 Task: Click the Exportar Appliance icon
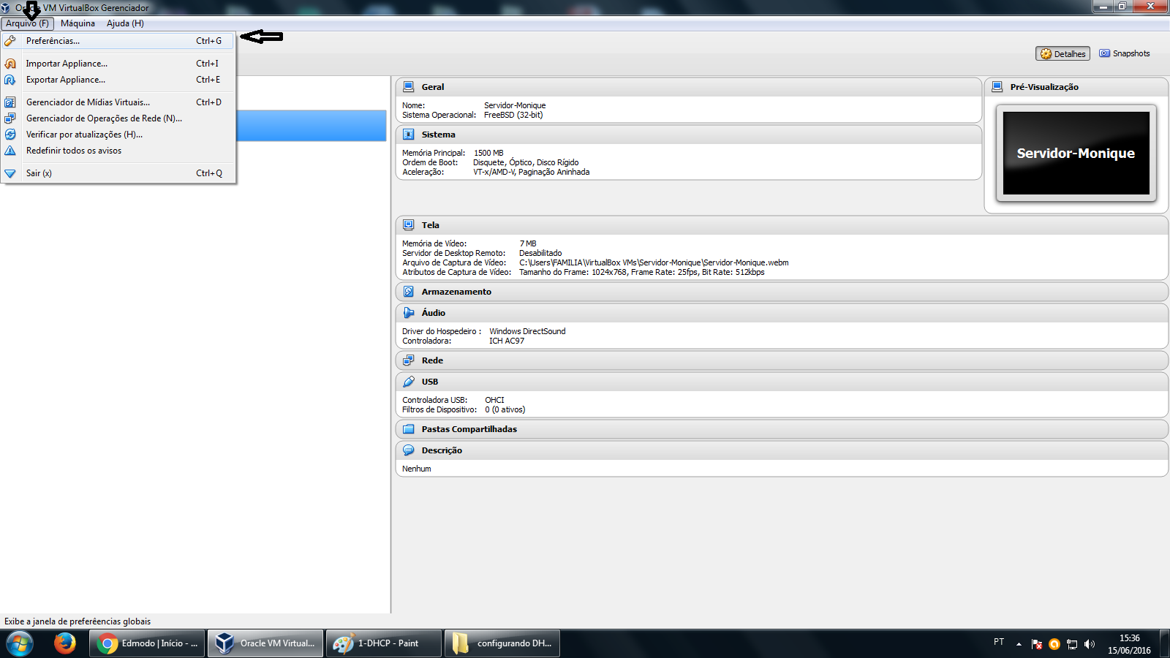click(10, 80)
